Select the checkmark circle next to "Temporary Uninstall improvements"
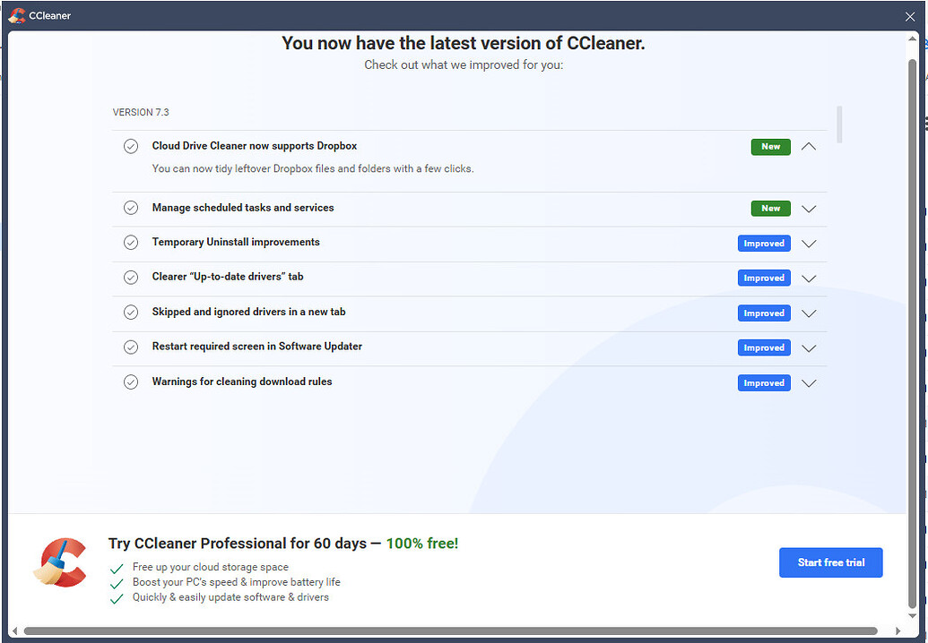 point(131,242)
